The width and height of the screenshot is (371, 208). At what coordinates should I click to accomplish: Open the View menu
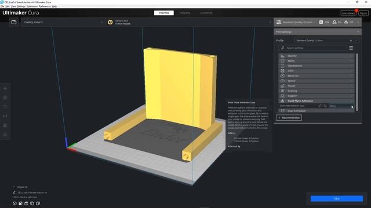pos(13,6)
